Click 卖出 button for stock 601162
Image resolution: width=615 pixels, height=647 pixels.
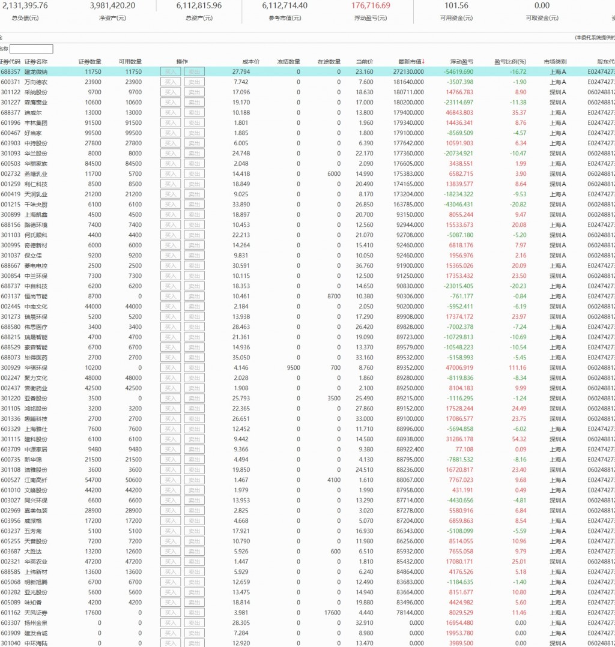194,613
